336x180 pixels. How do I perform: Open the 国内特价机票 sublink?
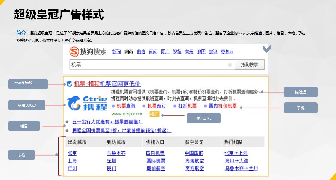point(222,106)
